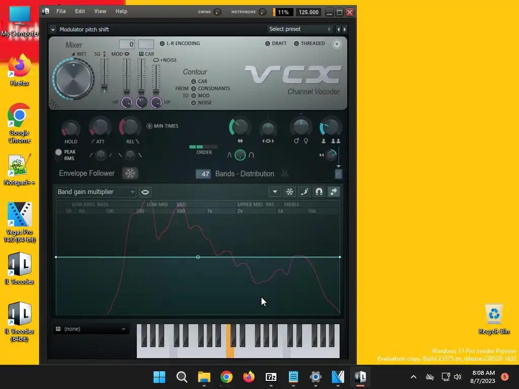The image size is (519, 389).
Task: Toggle MIN TIMES option
Action: point(150,126)
